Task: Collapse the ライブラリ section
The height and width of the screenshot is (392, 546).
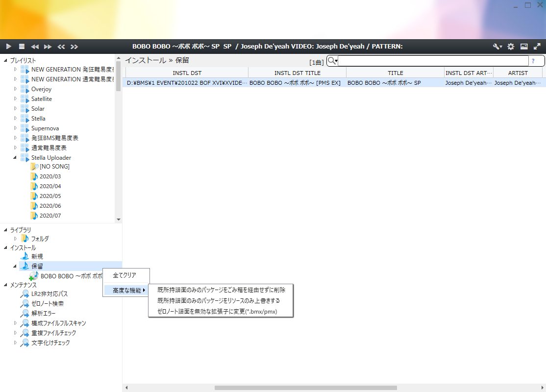Action: [5, 230]
